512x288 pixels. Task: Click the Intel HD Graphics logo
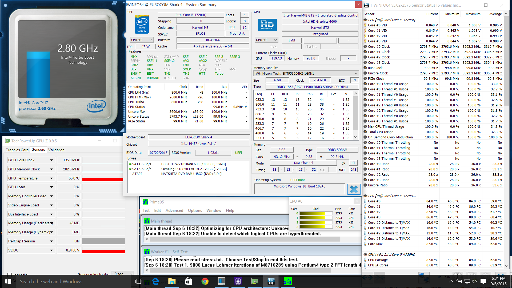click(x=267, y=25)
